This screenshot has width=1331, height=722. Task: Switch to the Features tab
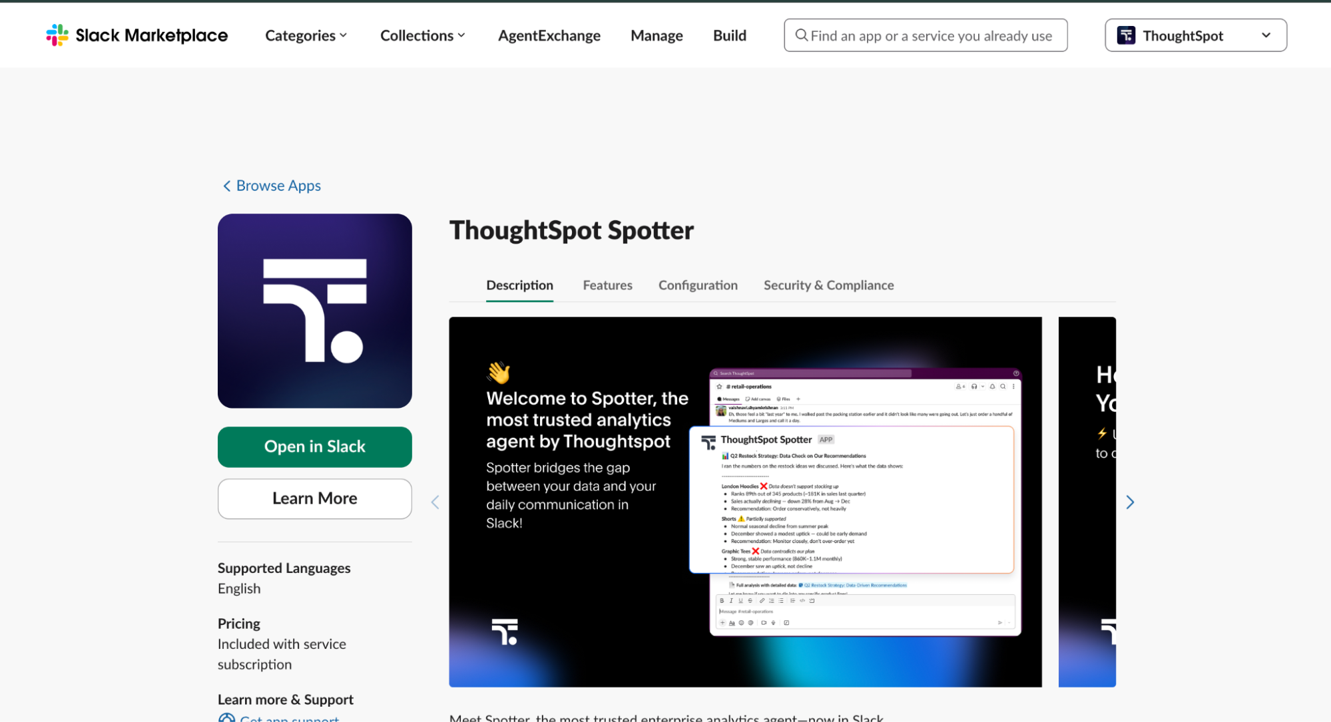tap(607, 285)
